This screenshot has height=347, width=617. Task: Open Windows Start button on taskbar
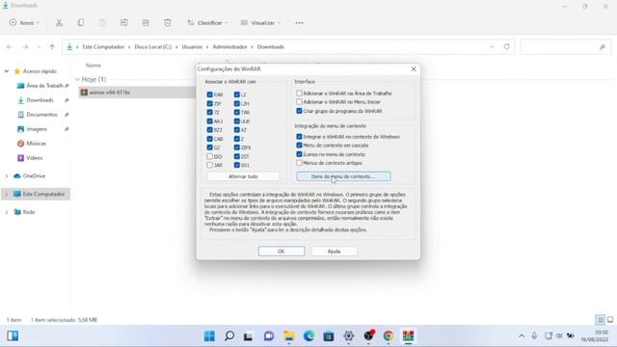pyautogui.click(x=209, y=336)
